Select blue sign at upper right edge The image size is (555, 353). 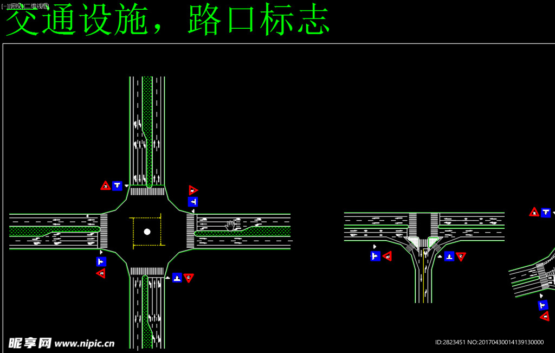546,213
